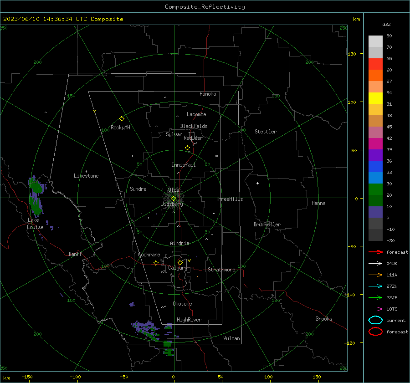Click the Innisfail town label
Screen dimensions: 410x383
[x=184, y=165]
